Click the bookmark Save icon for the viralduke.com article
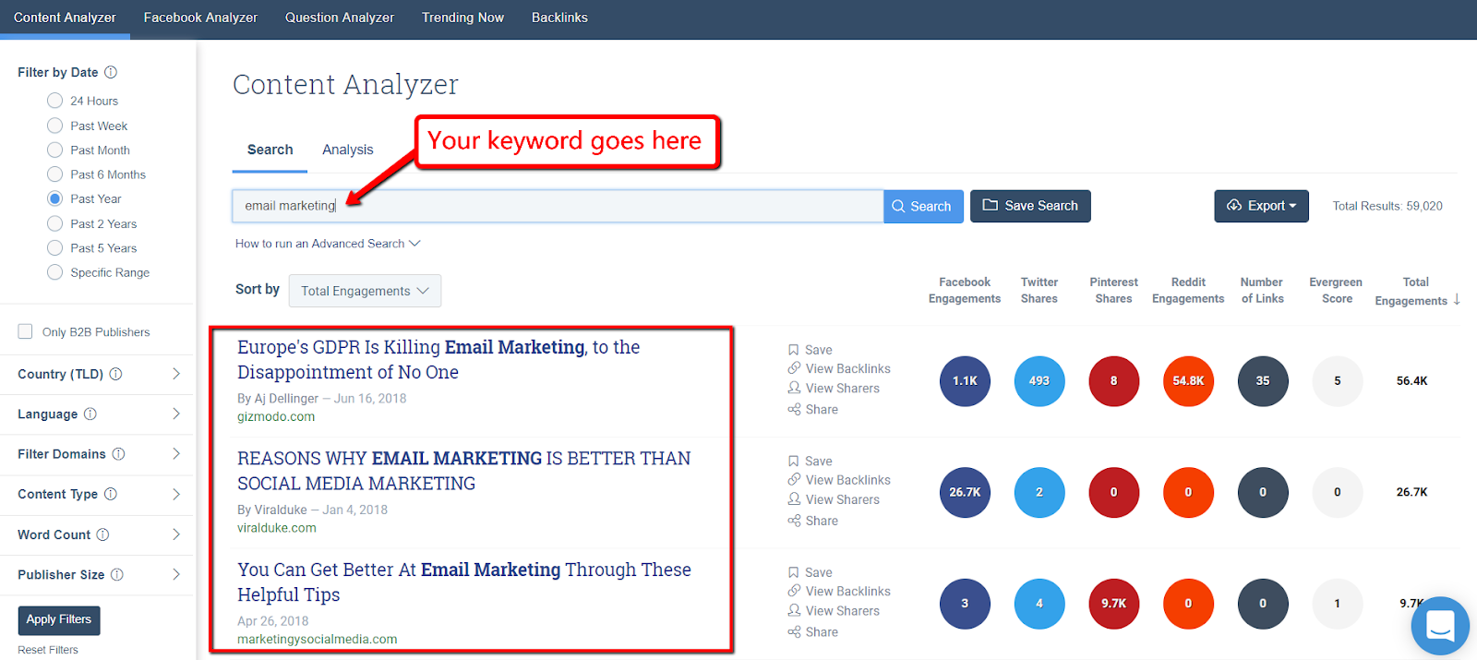This screenshot has width=1477, height=660. [793, 461]
